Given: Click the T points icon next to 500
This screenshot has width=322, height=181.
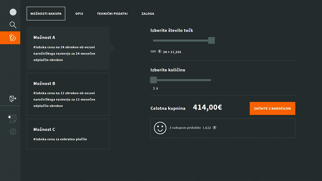Looking at the screenshot, I should tap(159, 51).
